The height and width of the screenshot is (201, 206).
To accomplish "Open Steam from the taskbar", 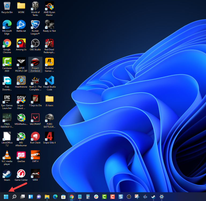I will 153,197.
